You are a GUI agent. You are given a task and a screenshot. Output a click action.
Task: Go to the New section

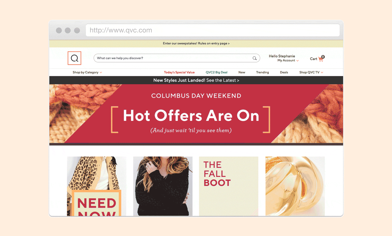pyautogui.click(x=242, y=72)
